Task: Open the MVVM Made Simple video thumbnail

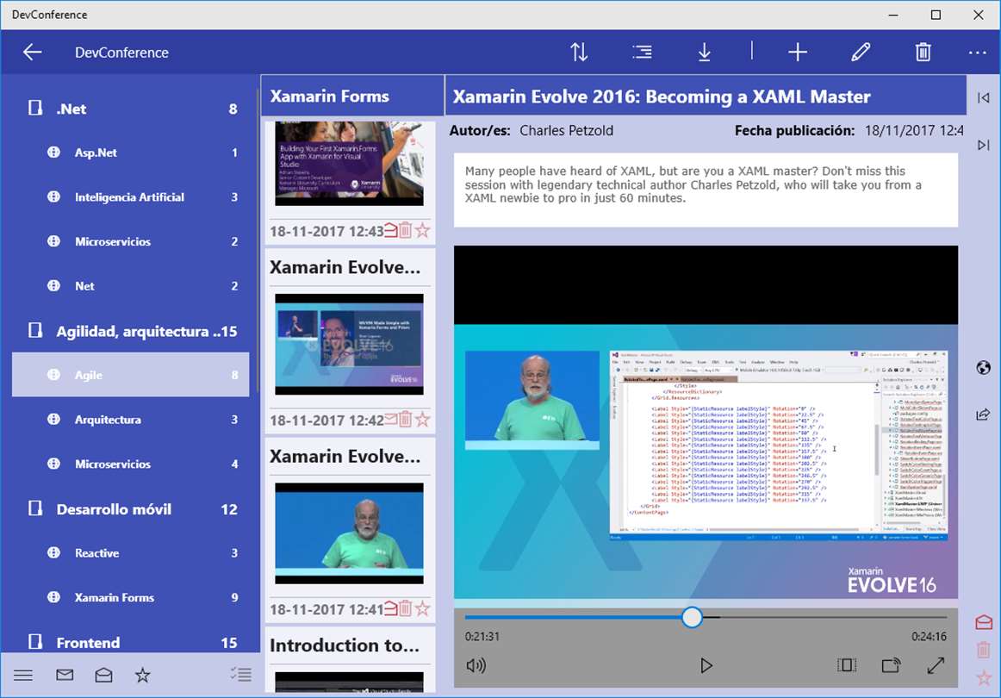Action: [349, 344]
